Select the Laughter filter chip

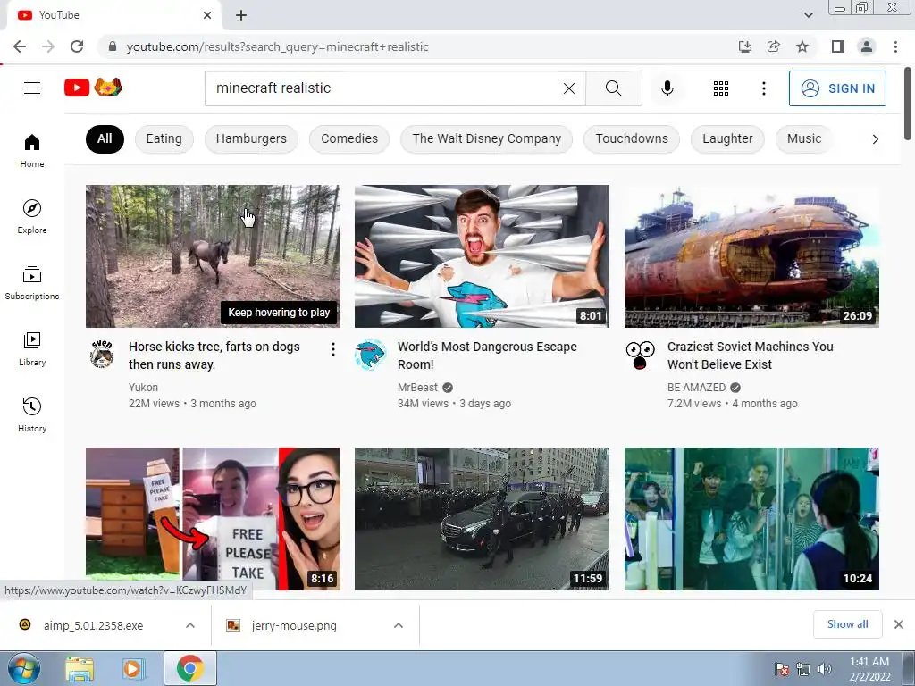tap(727, 138)
